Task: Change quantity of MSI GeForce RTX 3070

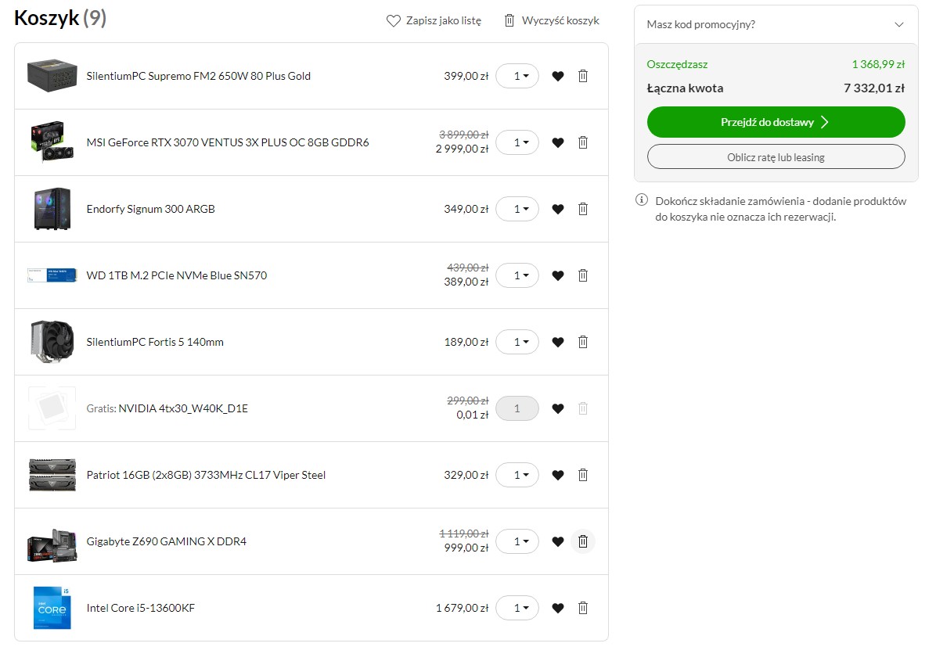Action: coord(517,142)
